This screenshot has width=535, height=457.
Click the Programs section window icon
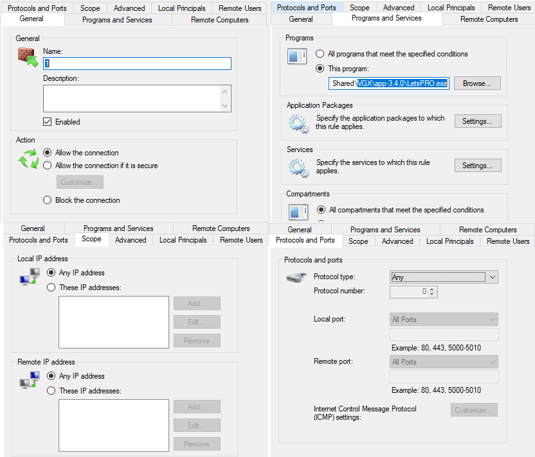click(x=298, y=56)
